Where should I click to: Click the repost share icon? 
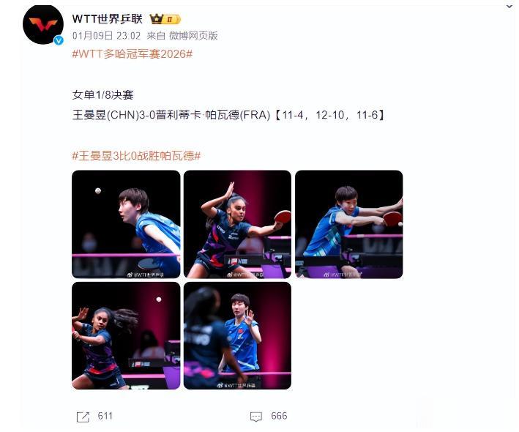click(83, 417)
